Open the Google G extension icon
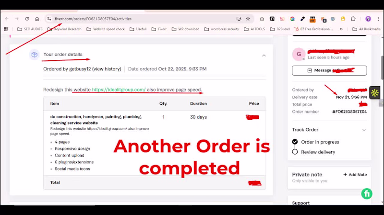This screenshot has height=215, width=384. pos(292,19)
